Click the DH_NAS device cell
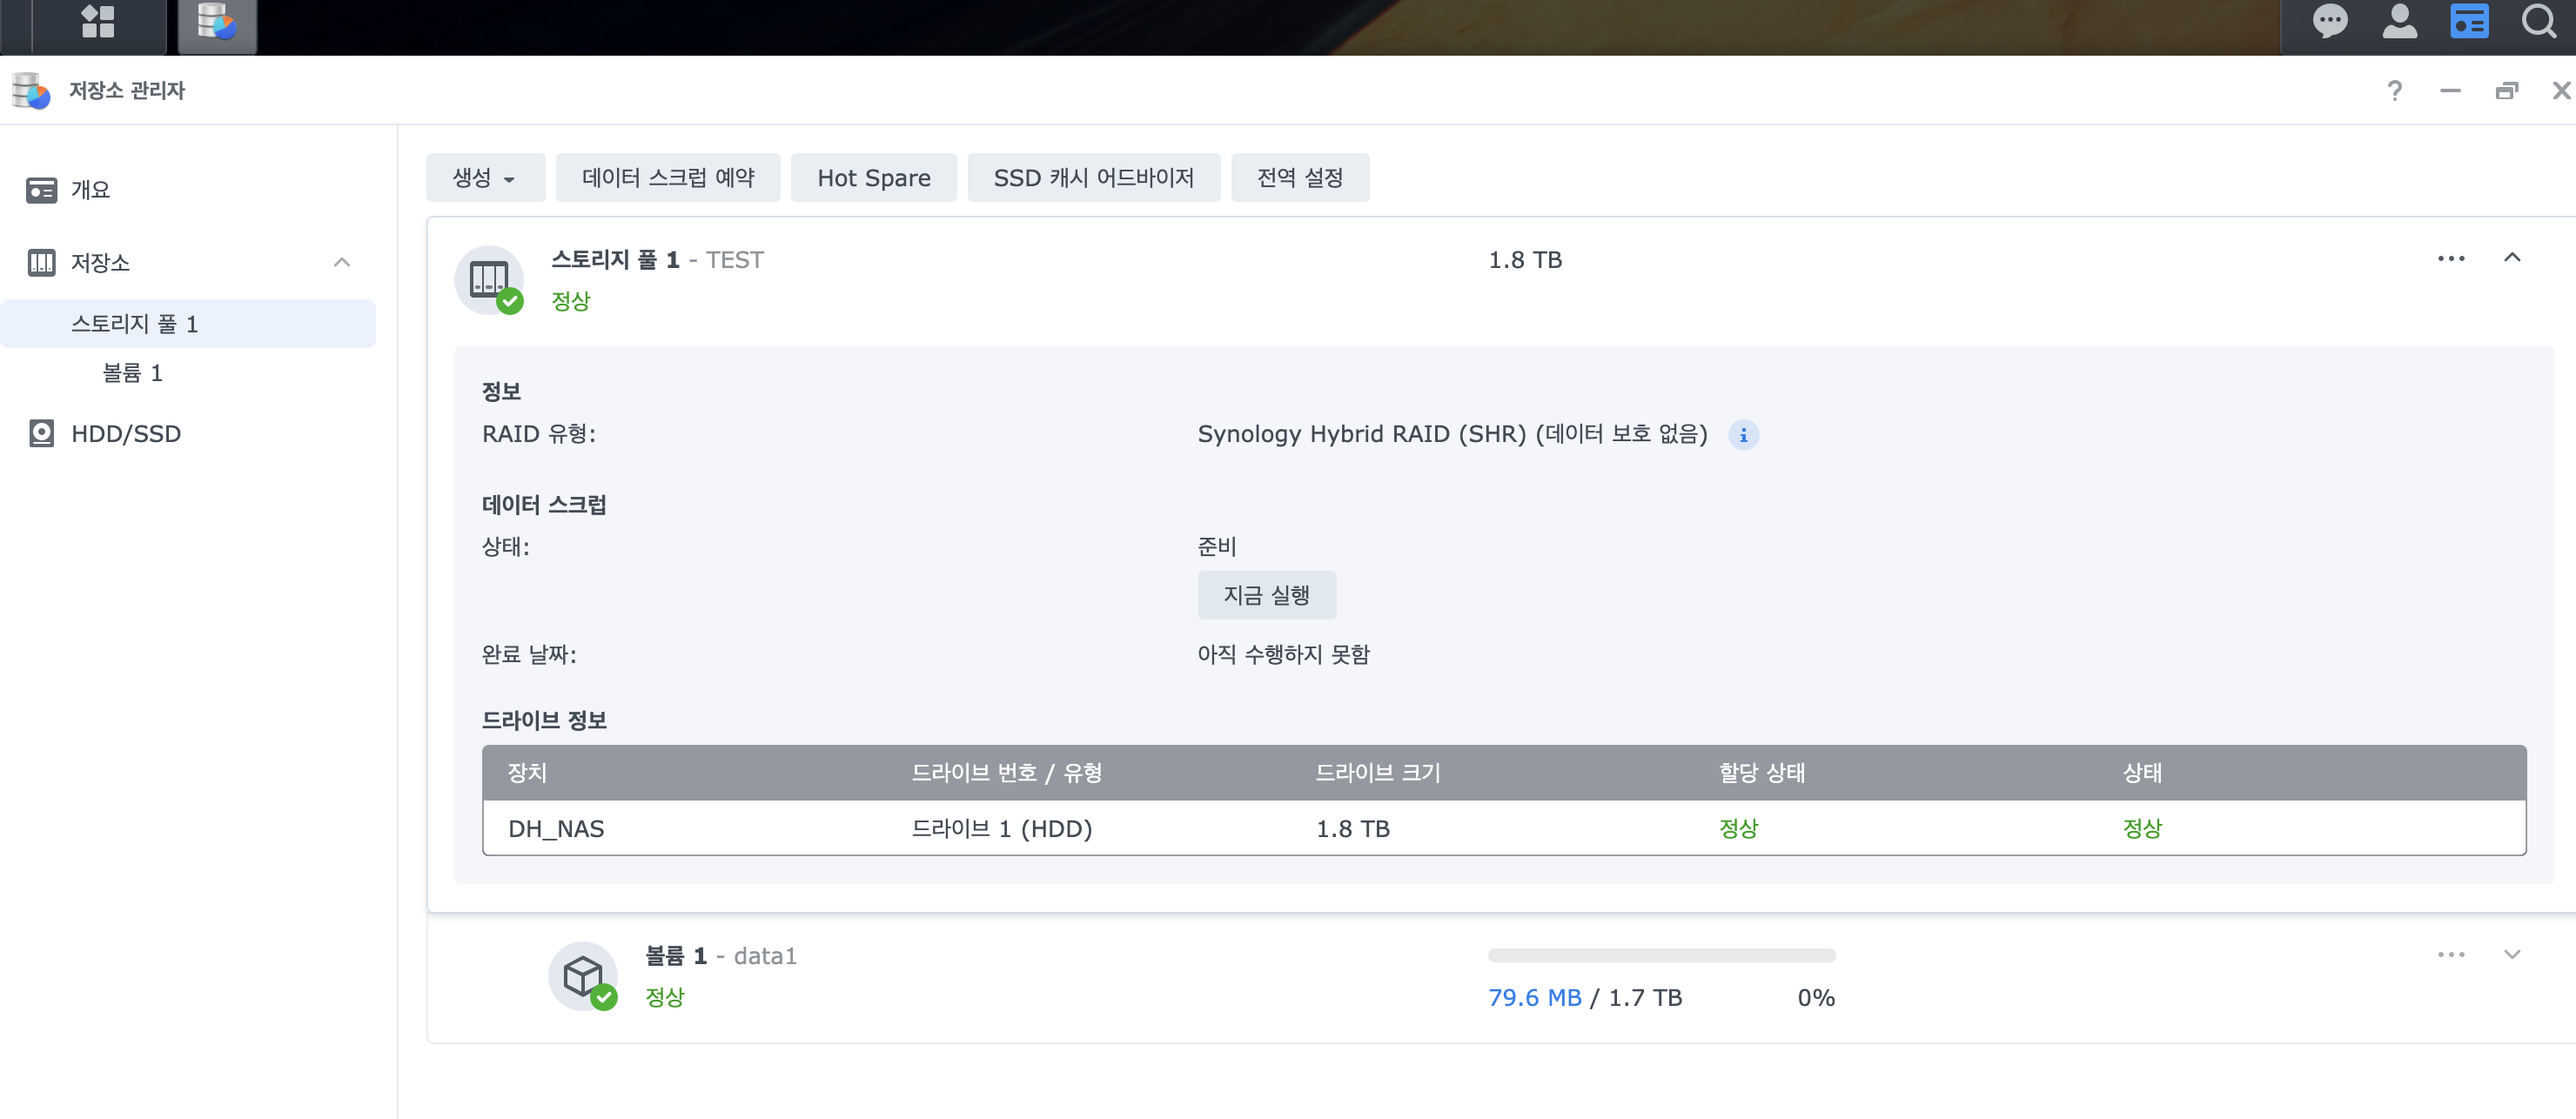 pyautogui.click(x=556, y=829)
